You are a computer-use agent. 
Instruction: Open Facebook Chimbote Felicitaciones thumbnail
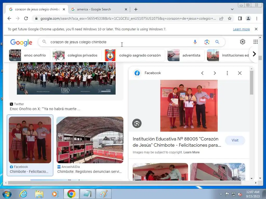tap(30, 140)
